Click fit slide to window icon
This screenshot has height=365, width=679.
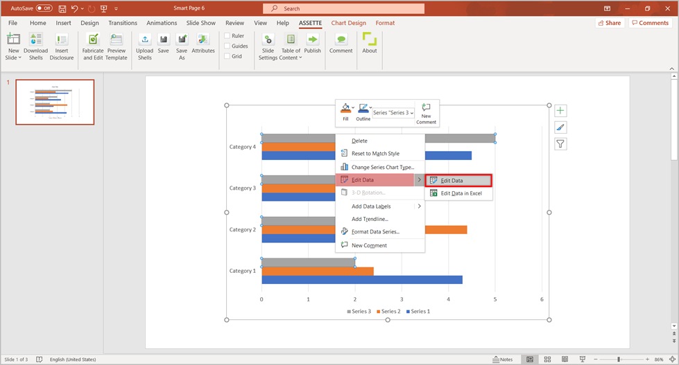click(x=672, y=359)
